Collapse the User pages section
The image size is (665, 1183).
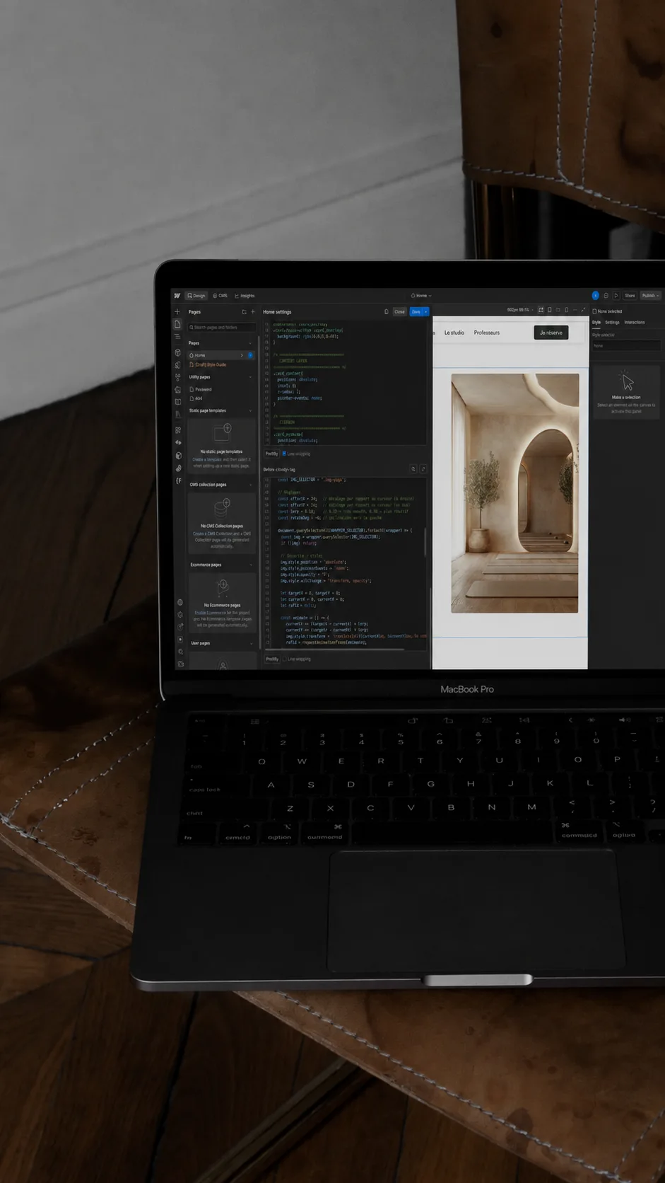[251, 644]
